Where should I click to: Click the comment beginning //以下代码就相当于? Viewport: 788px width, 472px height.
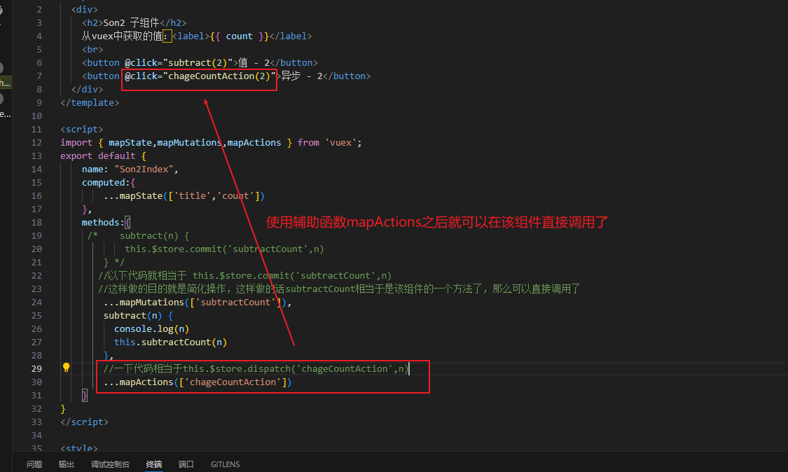244,275
